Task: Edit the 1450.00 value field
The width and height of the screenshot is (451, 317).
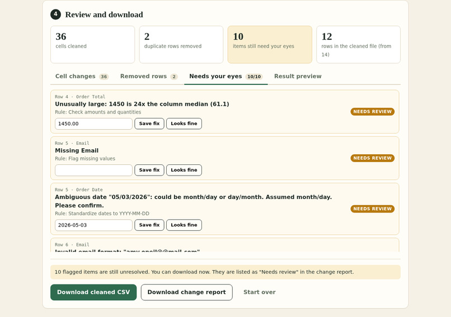Action: (94, 124)
